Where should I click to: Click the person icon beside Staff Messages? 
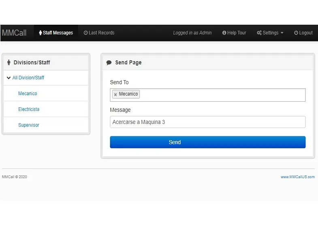pos(41,33)
